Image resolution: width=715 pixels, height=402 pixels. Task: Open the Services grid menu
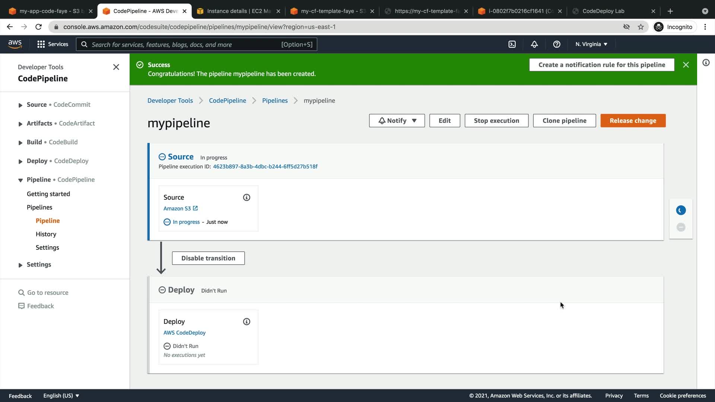point(53,44)
